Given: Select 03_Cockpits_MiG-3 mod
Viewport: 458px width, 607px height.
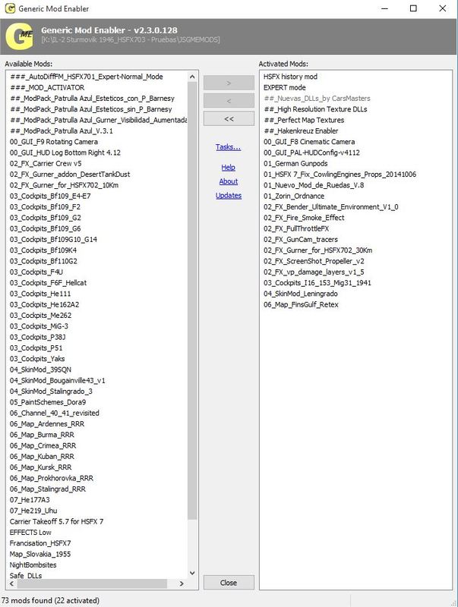Looking at the screenshot, I should (x=39, y=326).
